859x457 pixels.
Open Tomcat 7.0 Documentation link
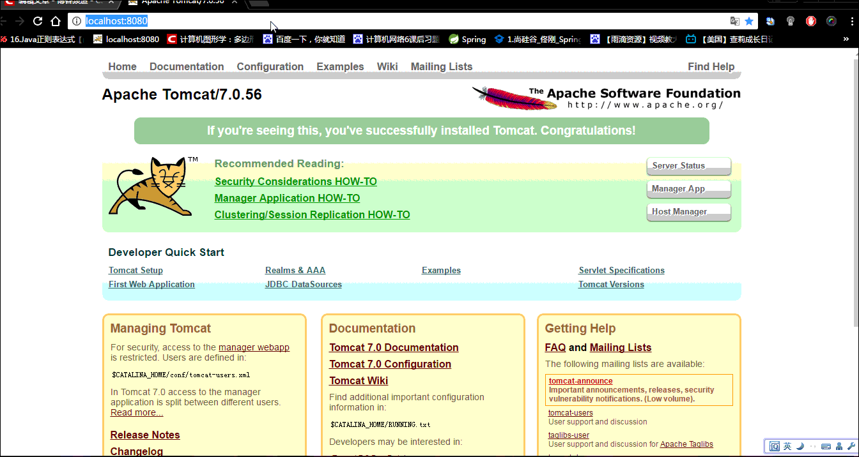(x=394, y=347)
